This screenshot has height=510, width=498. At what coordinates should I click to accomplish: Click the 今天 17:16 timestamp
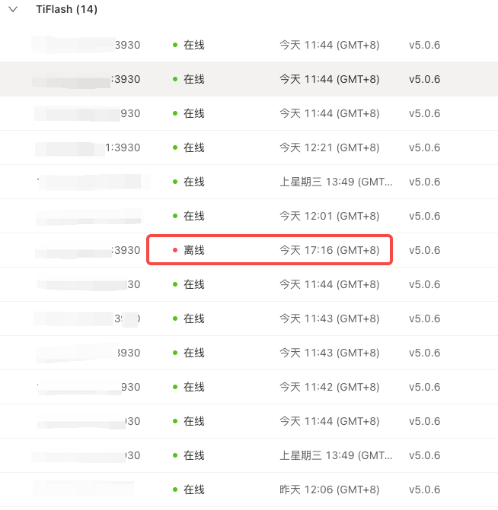[x=329, y=250]
